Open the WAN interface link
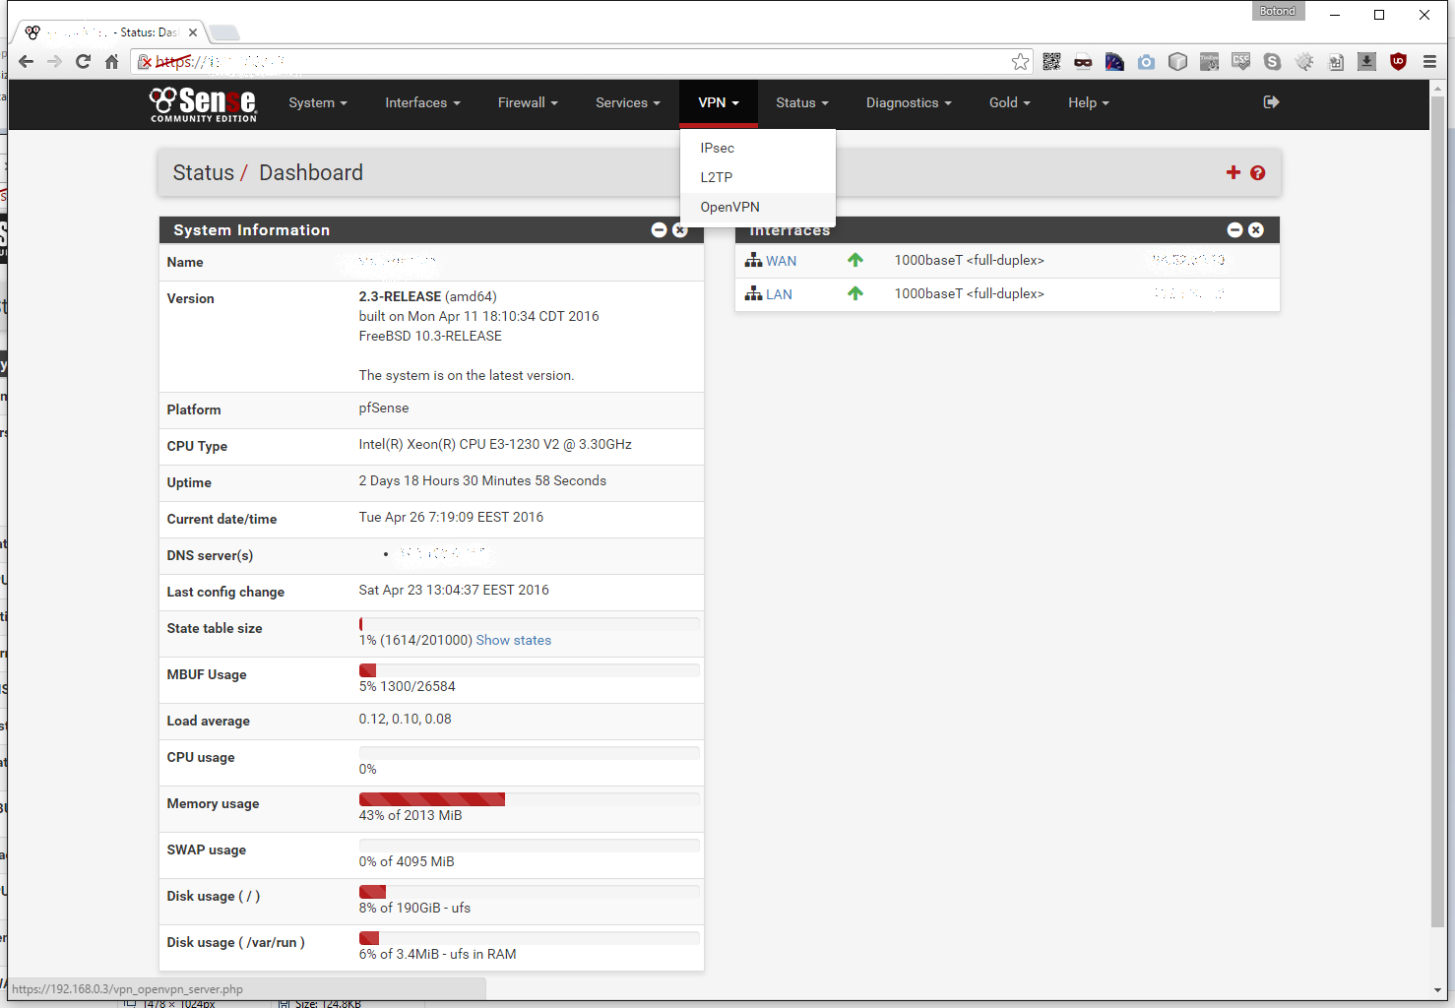Viewport: 1455px width, 1008px height. pos(781,261)
